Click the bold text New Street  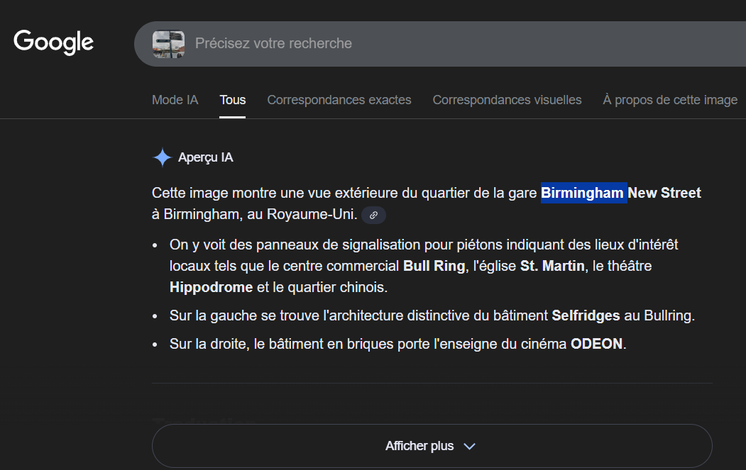point(664,193)
